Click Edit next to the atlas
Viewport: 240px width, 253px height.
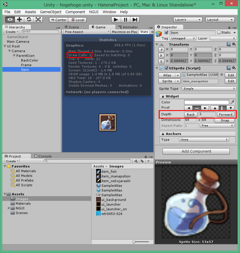231,75
